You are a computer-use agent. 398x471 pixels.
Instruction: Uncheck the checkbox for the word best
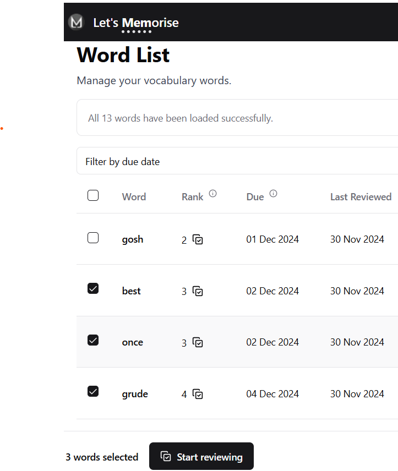93,288
